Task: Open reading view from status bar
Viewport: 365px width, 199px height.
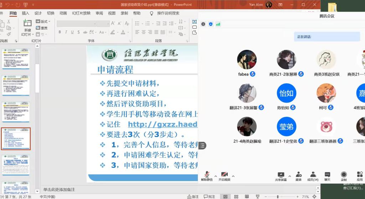Action: coord(247,197)
